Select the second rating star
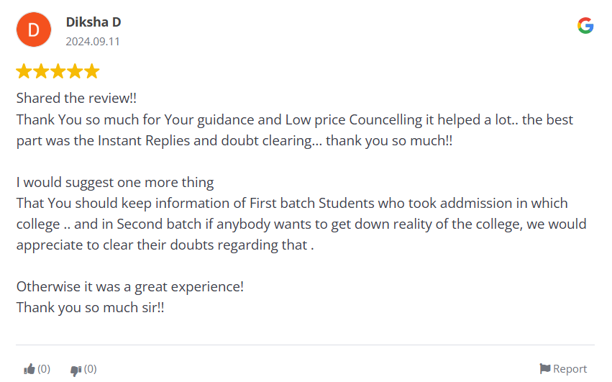Viewport: 612px width, 382px height. tap(41, 71)
